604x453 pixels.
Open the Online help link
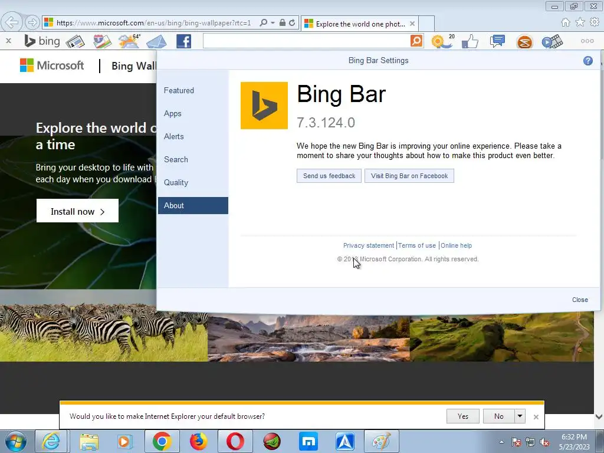pos(456,245)
